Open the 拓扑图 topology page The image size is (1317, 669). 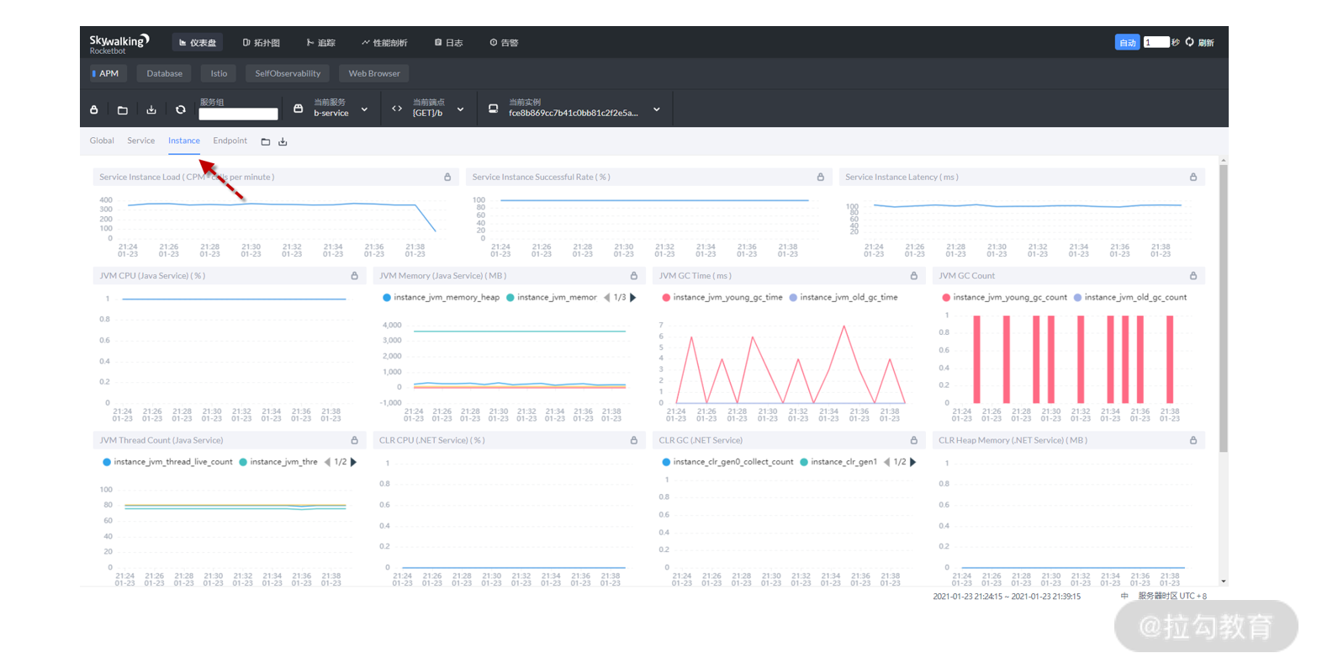[262, 43]
